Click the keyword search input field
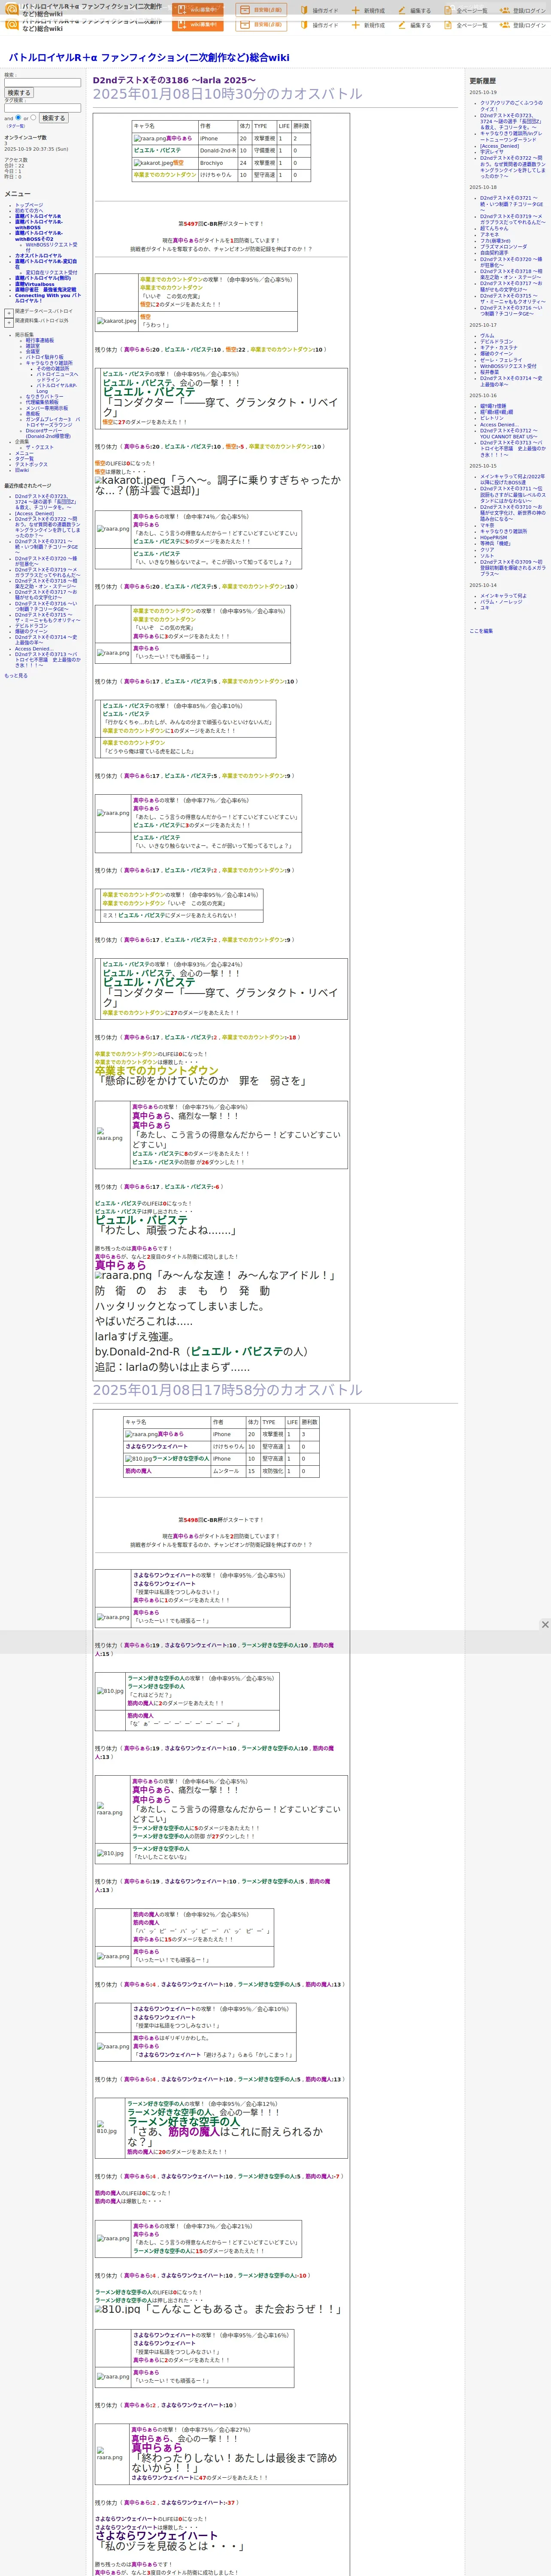This screenshot has width=551, height=2576. [x=42, y=82]
